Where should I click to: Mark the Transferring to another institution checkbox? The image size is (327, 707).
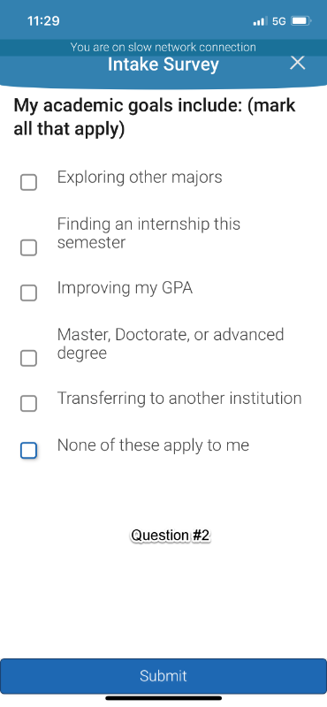pos(28,404)
